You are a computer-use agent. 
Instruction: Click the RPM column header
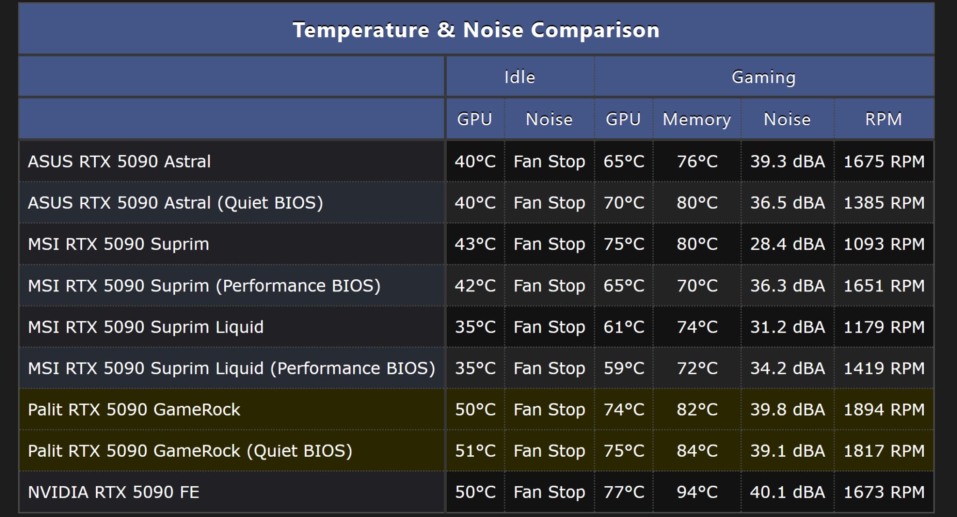point(883,119)
